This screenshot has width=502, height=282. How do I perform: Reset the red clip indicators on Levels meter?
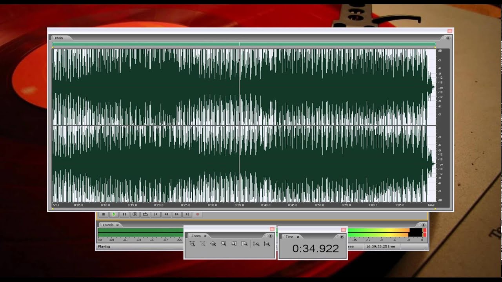(x=424, y=232)
